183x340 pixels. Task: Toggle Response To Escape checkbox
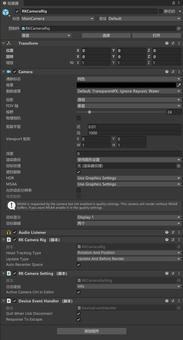(x=79, y=319)
